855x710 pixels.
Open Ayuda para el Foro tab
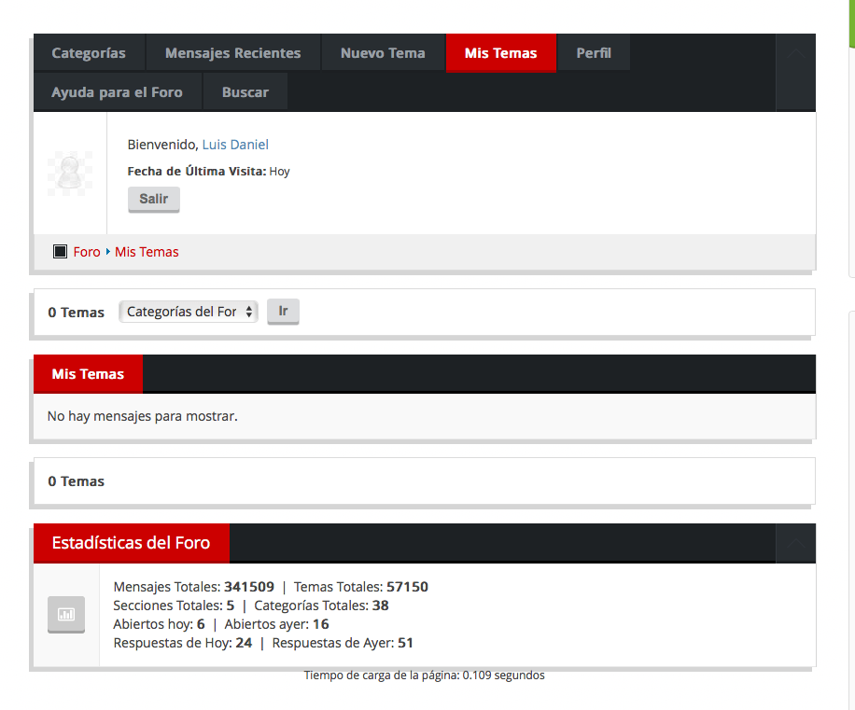pyautogui.click(x=118, y=92)
